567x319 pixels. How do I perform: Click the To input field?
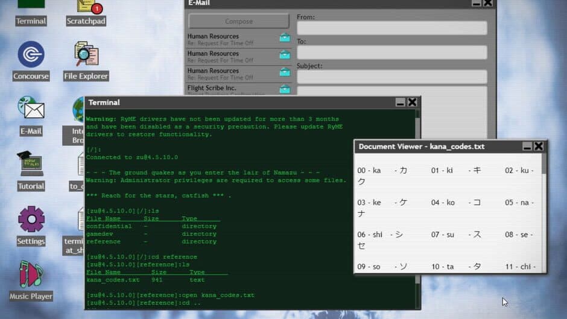click(391, 52)
